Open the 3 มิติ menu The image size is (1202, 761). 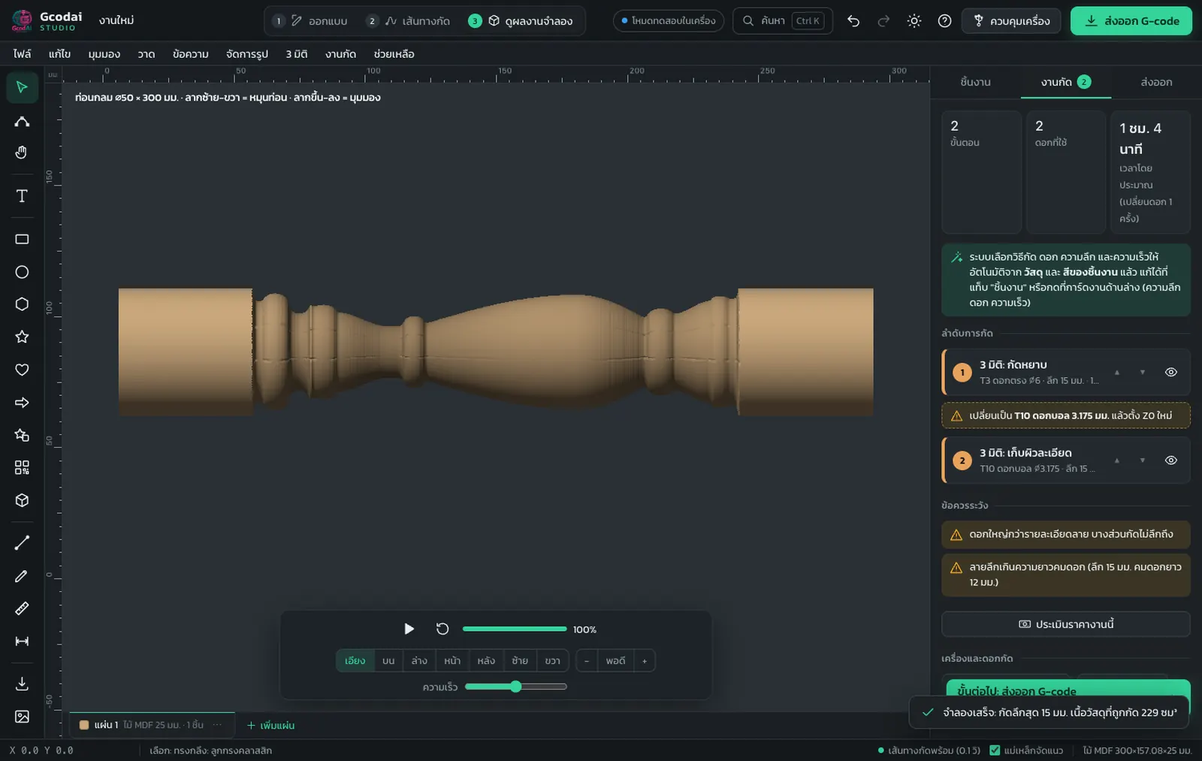pos(297,54)
